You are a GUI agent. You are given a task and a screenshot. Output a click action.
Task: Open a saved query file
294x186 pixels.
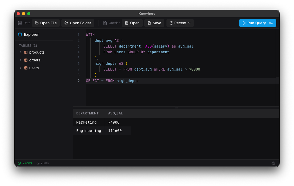pyautogui.click(x=132, y=23)
